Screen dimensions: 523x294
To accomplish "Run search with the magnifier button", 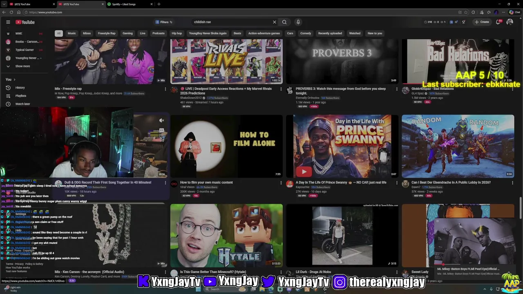I will click(284, 22).
